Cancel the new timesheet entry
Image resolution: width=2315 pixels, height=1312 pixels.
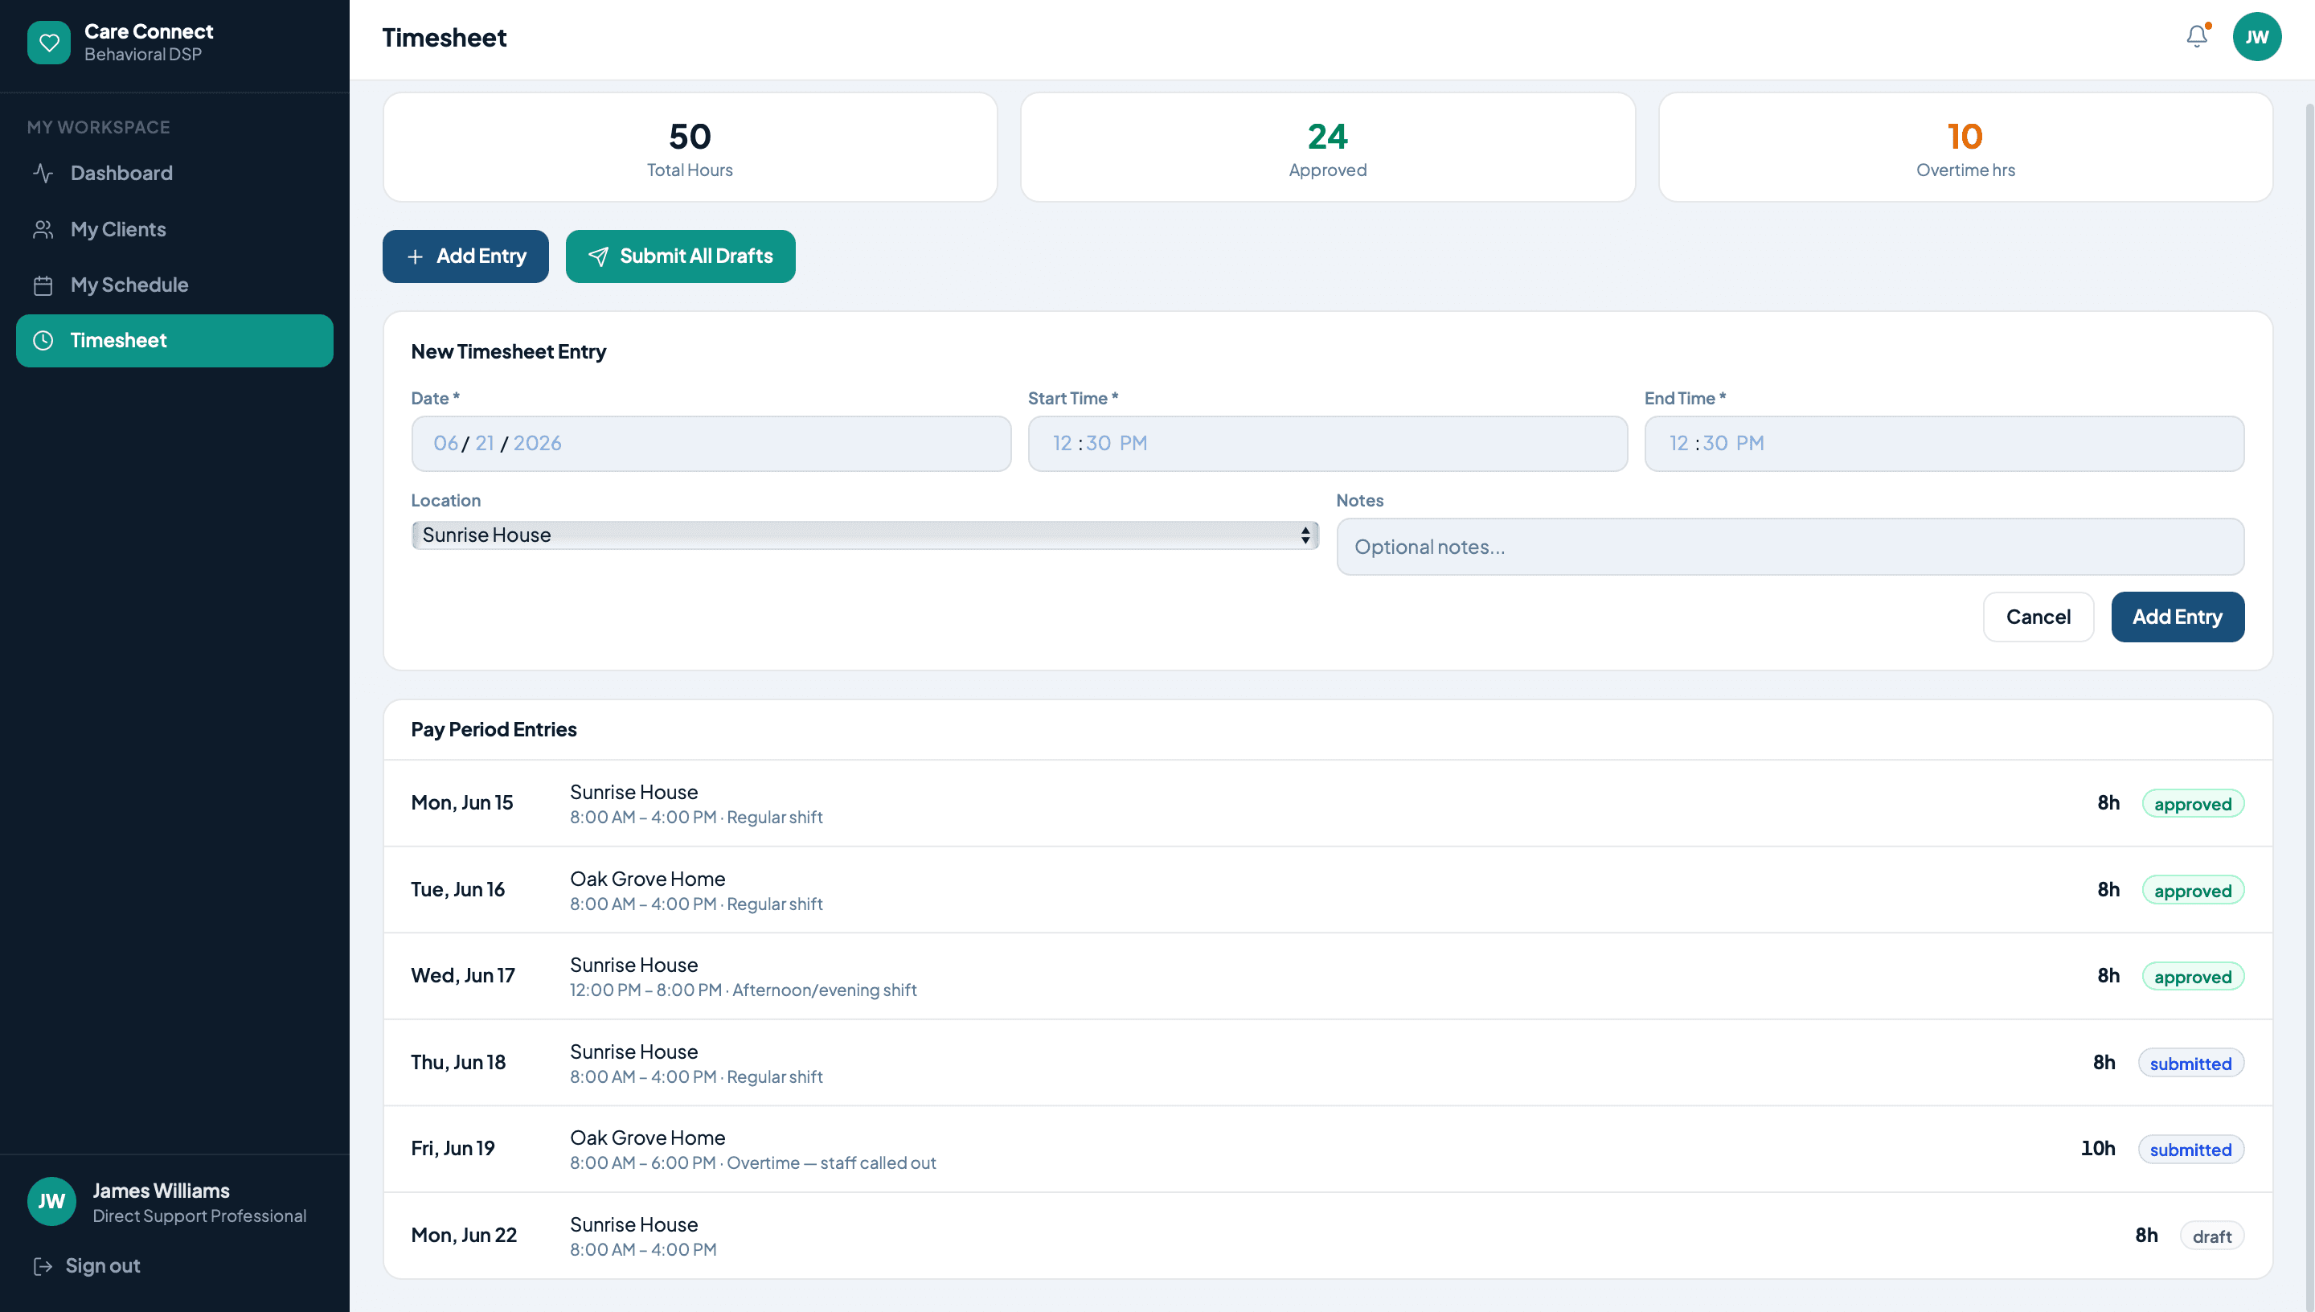[x=2038, y=617]
